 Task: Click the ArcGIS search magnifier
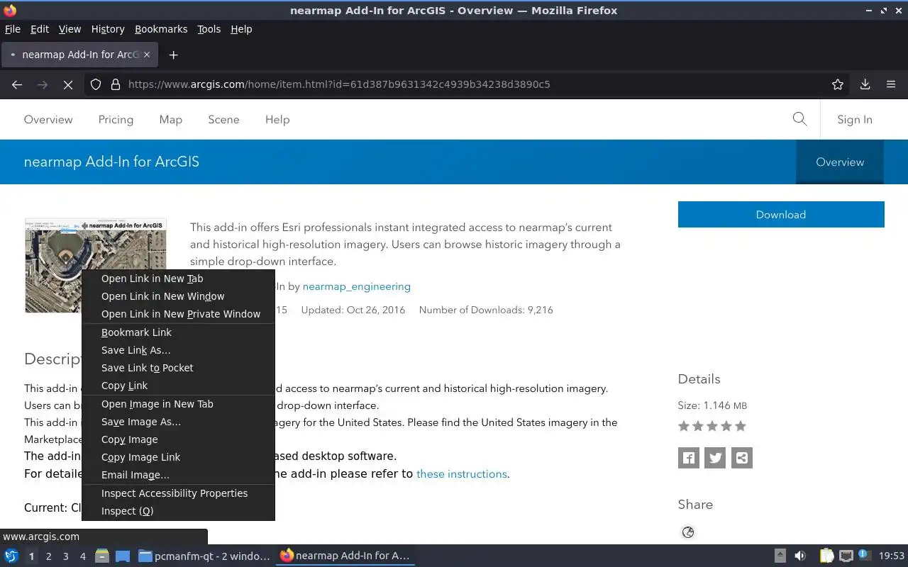pos(799,119)
